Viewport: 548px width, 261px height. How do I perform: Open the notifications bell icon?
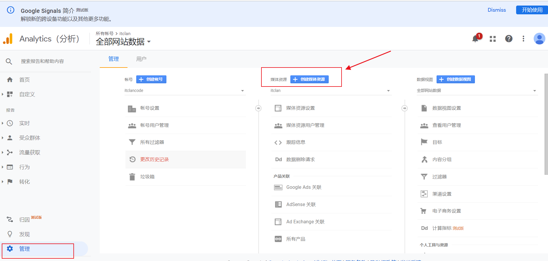click(475, 39)
